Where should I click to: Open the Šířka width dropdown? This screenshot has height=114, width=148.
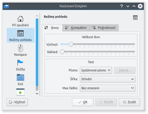point(108,79)
